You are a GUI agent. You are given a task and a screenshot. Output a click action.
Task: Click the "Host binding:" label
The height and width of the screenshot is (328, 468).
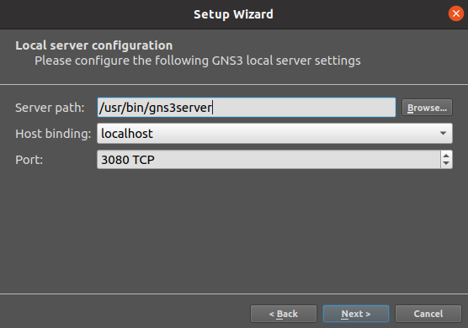coord(53,134)
